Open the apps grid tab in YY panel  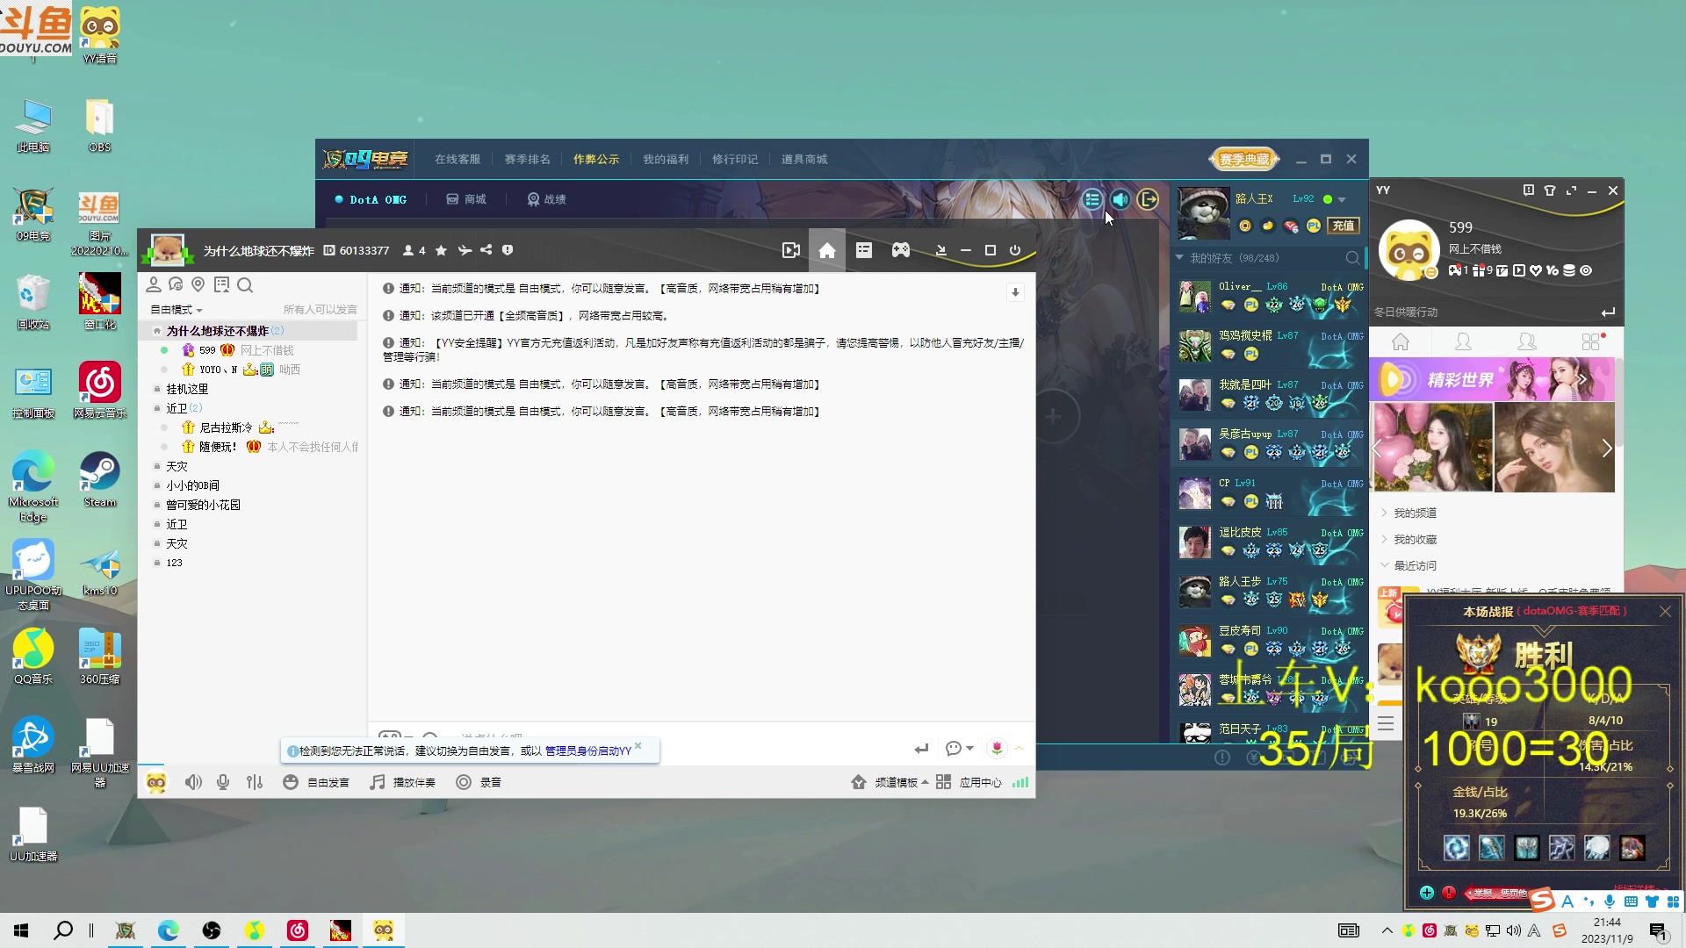coord(1591,342)
